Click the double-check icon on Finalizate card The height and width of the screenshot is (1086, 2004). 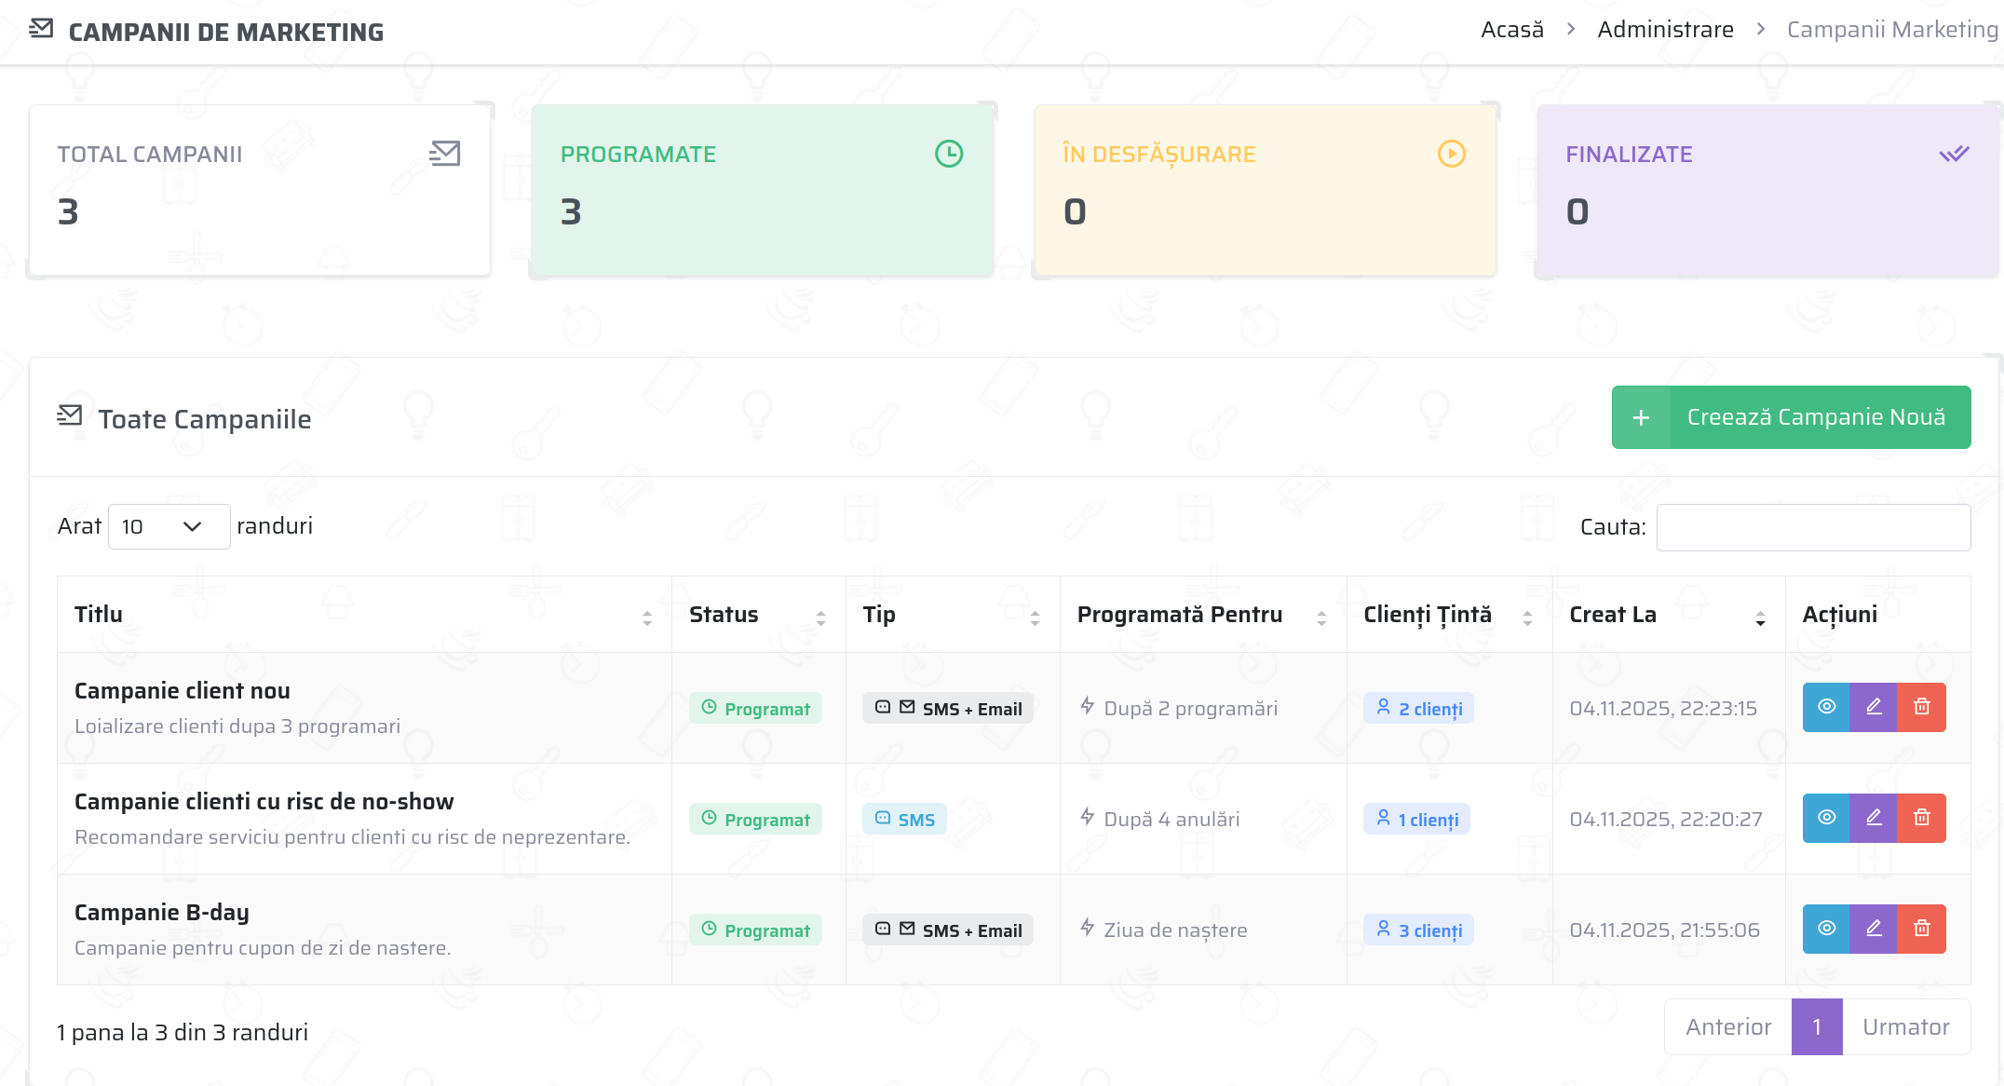tap(1954, 154)
